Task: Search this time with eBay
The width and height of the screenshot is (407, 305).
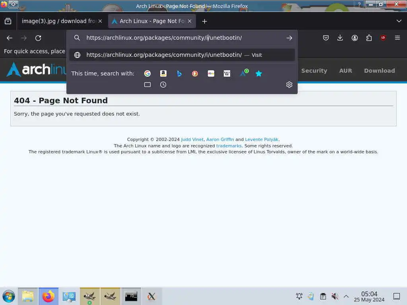Action: 211,73
